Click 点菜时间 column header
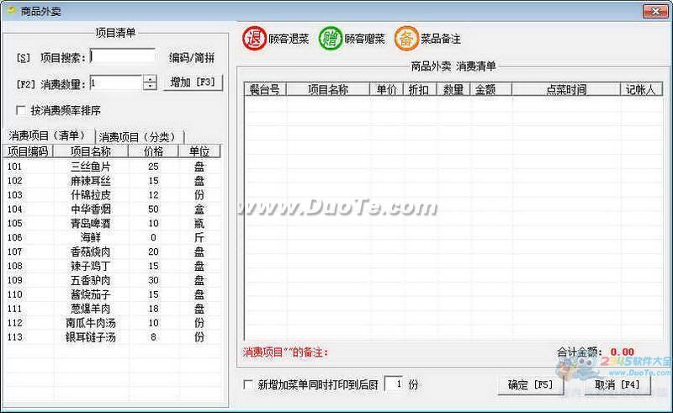Image resolution: width=673 pixels, height=413 pixels. point(565,89)
